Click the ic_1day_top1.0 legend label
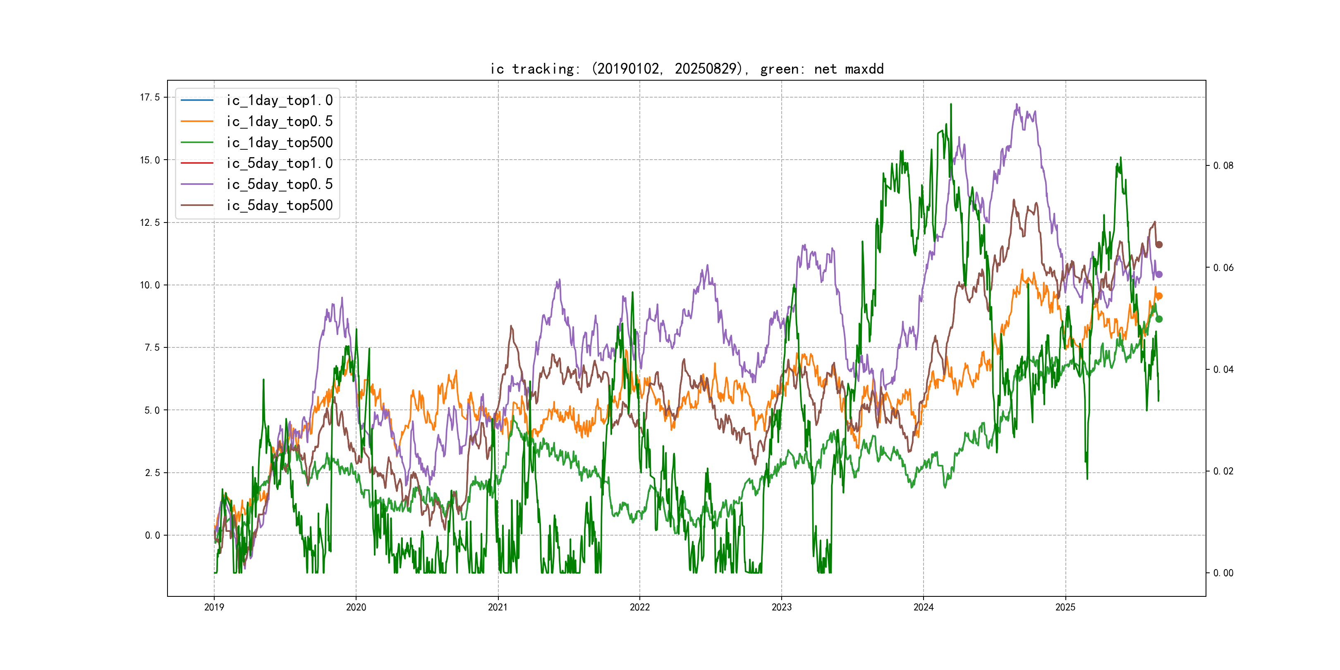This screenshot has height=670, width=1340. (279, 100)
